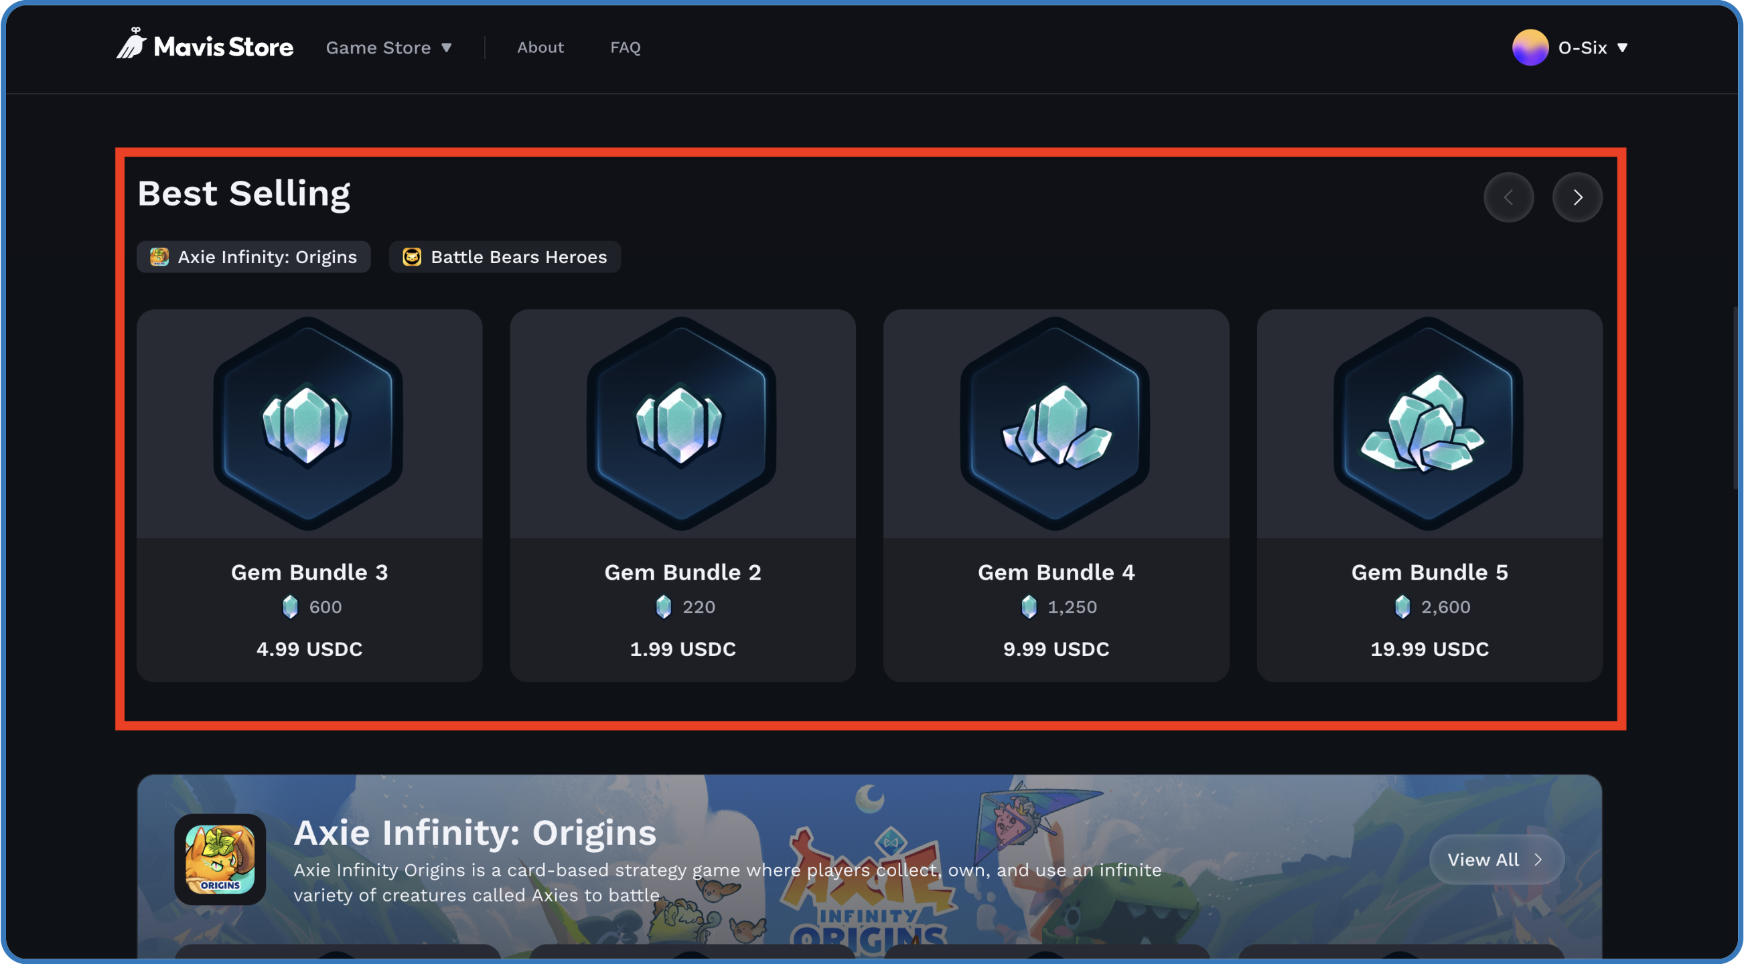Show previous Best Selling items
Image resolution: width=1744 pixels, height=964 pixels.
[x=1508, y=197]
